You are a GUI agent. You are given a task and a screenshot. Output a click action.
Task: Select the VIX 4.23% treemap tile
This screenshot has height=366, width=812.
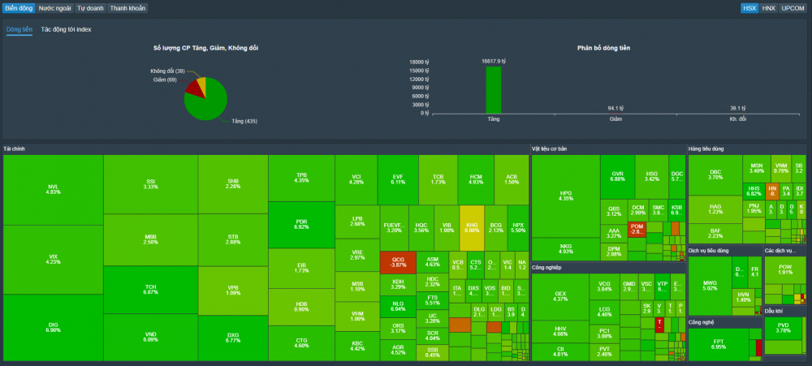point(54,260)
